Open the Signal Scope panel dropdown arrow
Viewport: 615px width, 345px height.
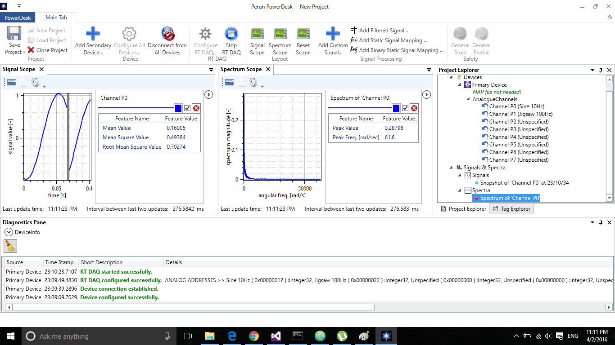[211, 70]
